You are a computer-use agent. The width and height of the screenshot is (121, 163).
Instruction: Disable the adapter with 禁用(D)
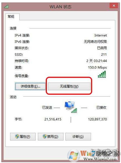(x=51, y=136)
